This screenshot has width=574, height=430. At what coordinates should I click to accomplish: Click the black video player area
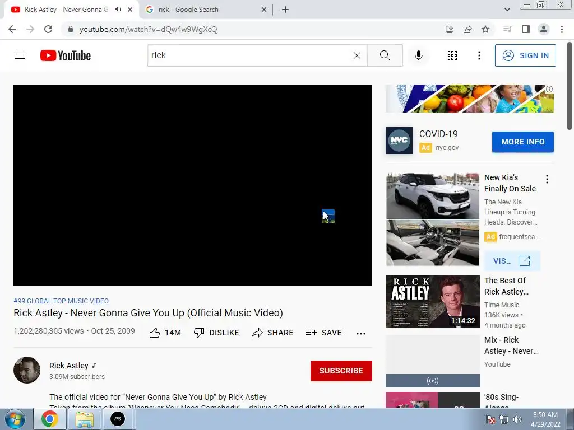[193, 185]
